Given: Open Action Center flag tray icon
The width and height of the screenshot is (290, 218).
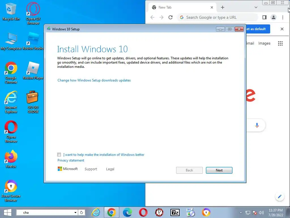Looking at the screenshot, I should (255, 213).
